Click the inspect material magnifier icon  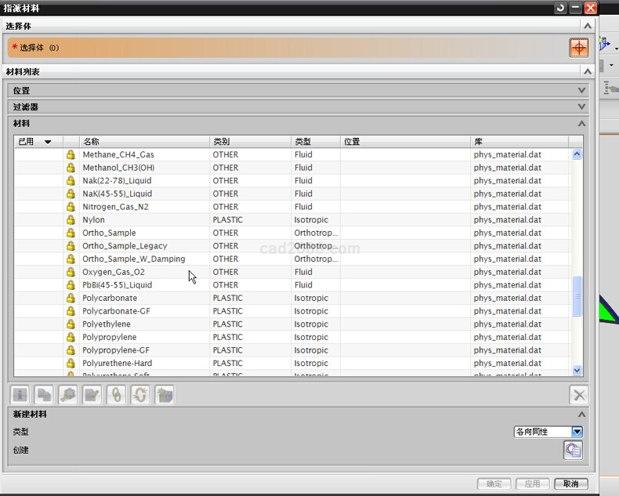click(68, 396)
